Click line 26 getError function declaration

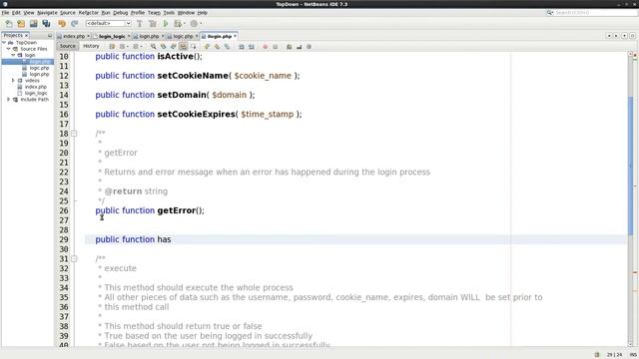(150, 210)
